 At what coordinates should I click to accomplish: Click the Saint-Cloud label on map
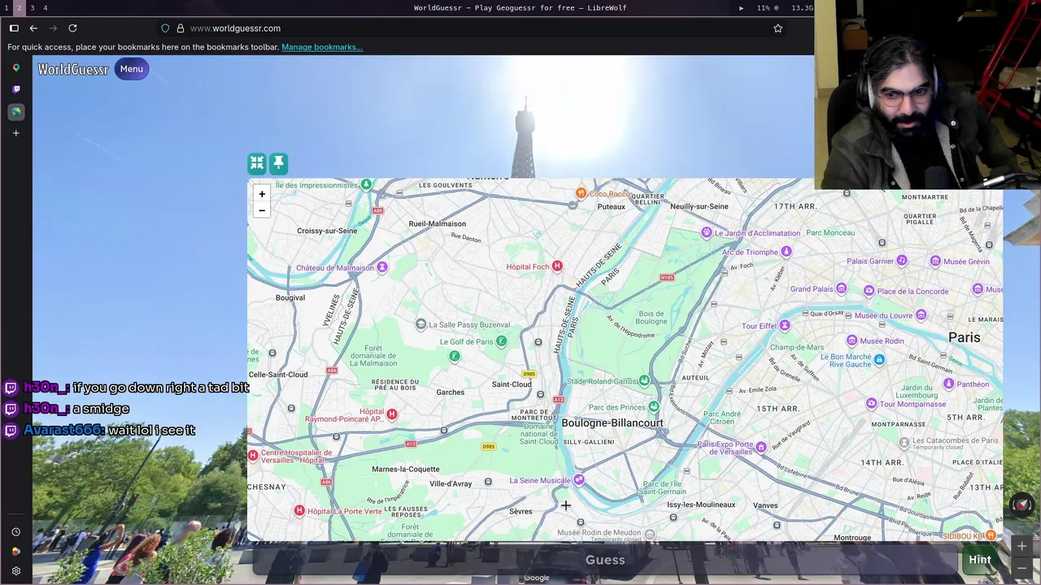(x=512, y=385)
